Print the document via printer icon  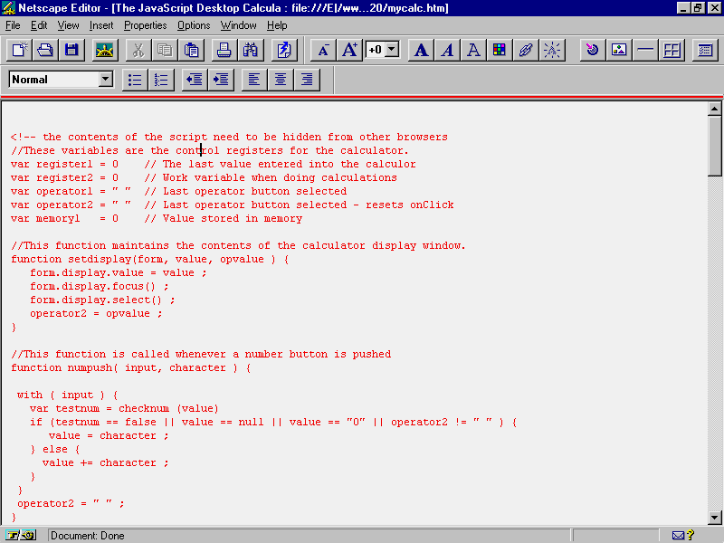224,50
